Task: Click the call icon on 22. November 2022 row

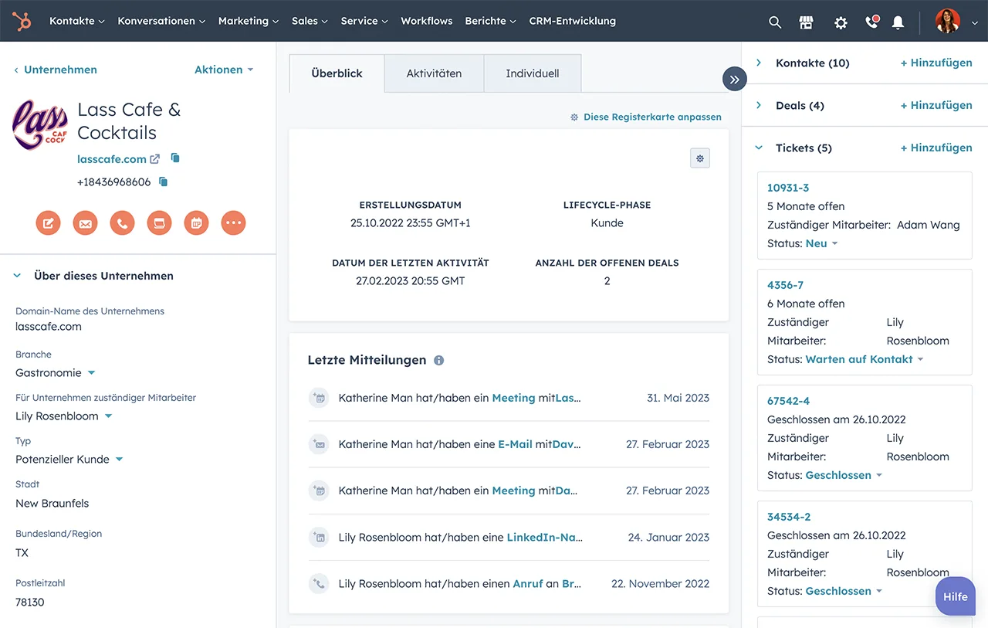Action: click(318, 583)
